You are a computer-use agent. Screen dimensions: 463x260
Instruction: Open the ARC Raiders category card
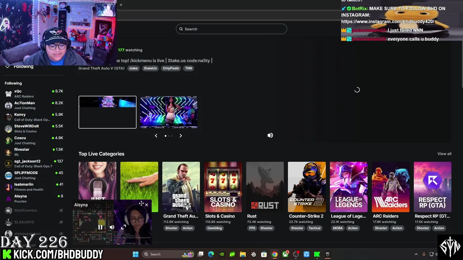click(391, 187)
